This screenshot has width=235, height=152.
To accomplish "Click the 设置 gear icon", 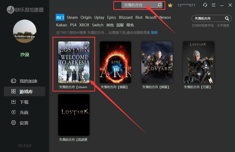I will pos(14,123).
